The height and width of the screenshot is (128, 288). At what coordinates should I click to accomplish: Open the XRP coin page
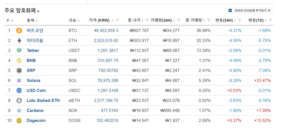click(x=31, y=71)
